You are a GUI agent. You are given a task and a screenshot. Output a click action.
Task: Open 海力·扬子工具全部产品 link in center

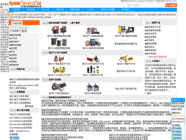point(126,89)
